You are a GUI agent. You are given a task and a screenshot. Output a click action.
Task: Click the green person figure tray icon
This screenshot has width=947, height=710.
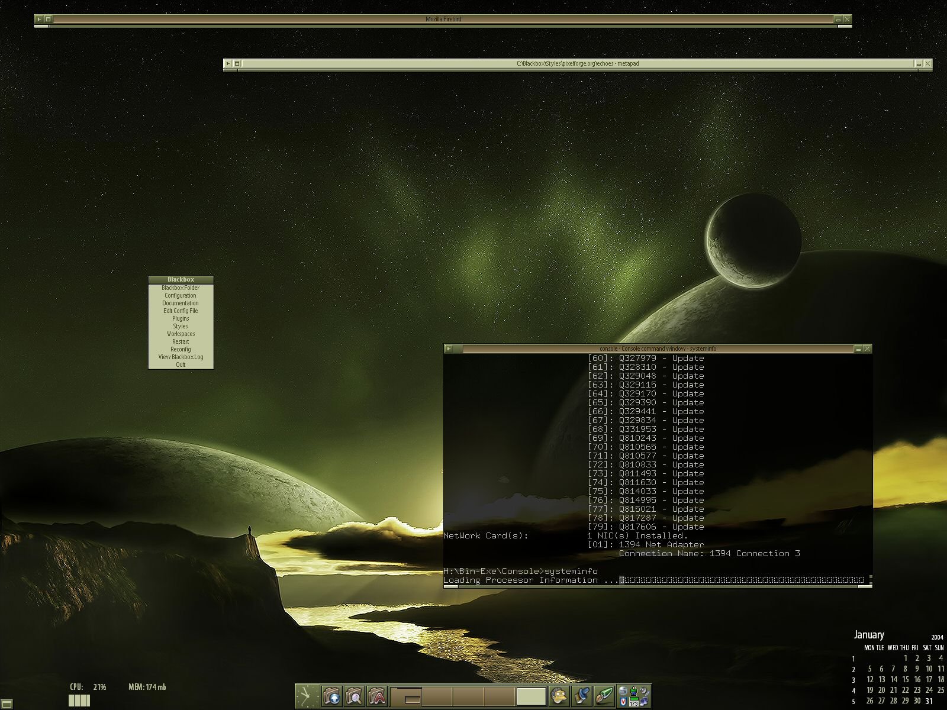[634, 690]
